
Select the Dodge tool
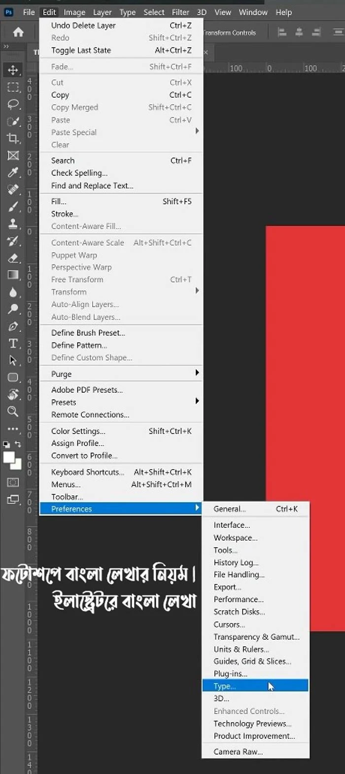pos(13,309)
